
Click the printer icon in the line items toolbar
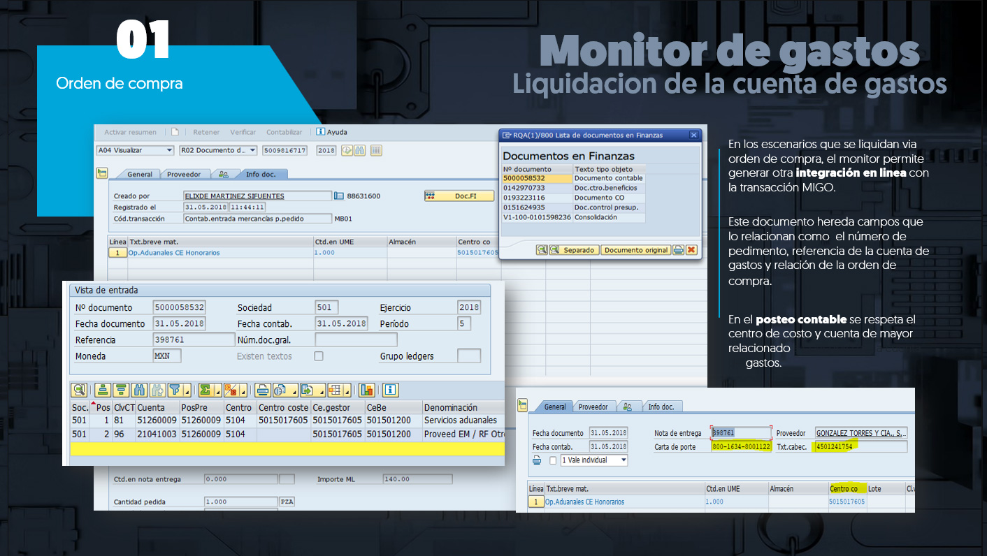click(262, 390)
